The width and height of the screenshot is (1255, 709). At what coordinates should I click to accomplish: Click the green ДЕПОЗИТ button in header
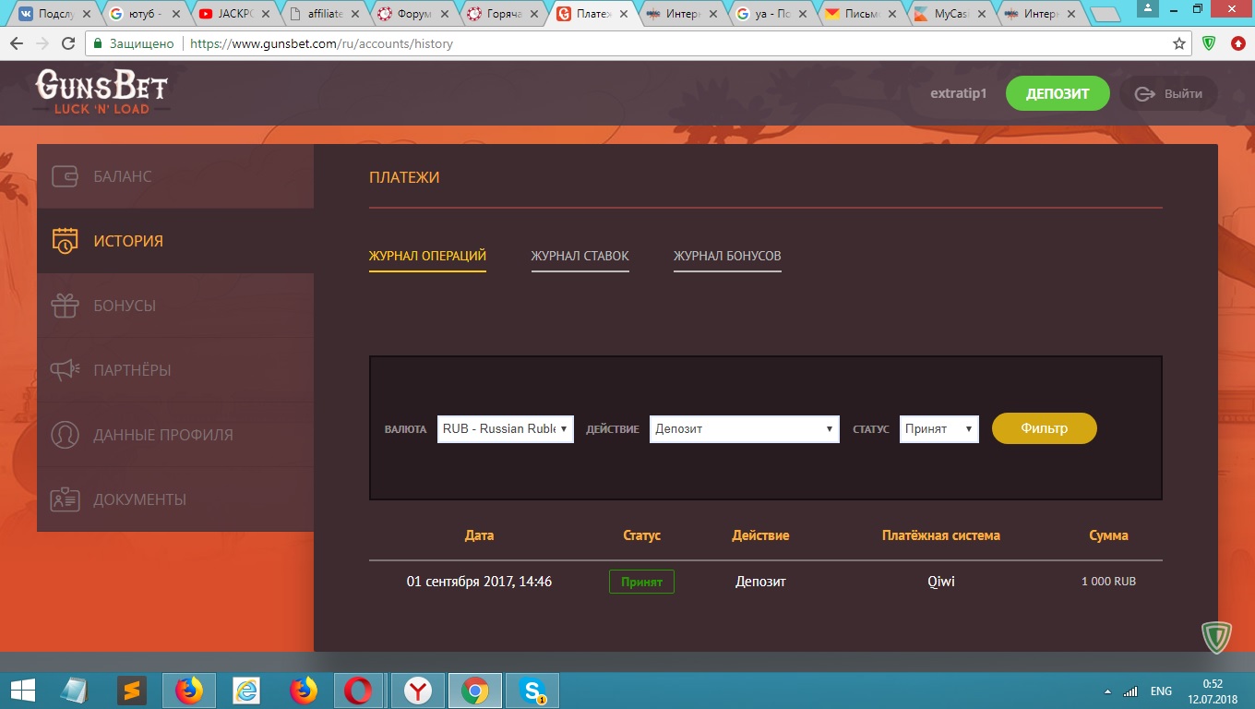tap(1058, 93)
